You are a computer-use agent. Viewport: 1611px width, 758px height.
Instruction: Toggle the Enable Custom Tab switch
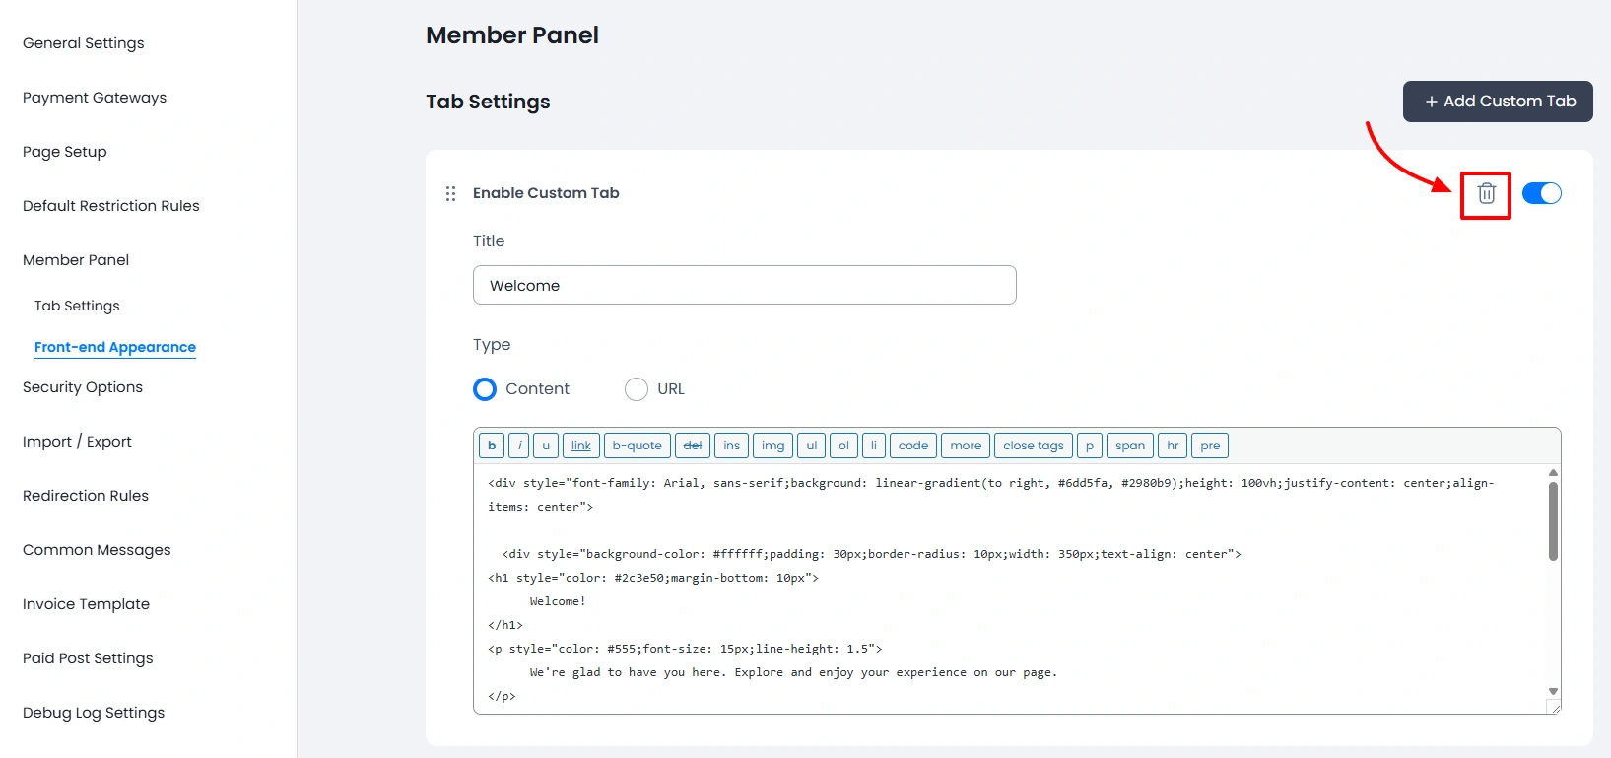click(1541, 193)
